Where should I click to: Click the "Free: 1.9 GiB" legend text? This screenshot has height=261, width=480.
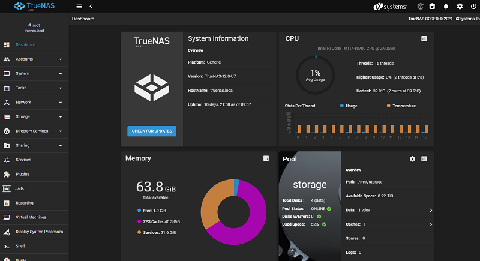pos(155,211)
